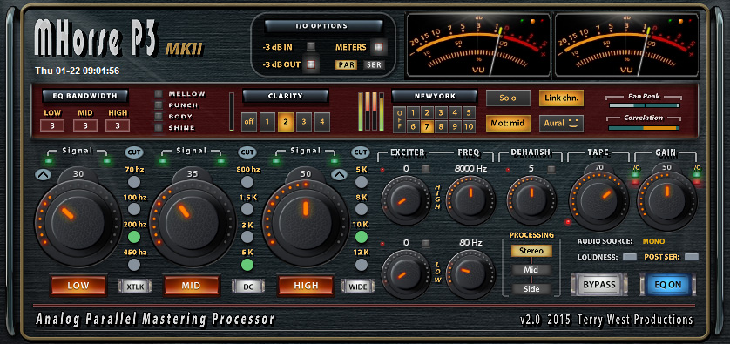Click the MID bandwidth value field

85,125
